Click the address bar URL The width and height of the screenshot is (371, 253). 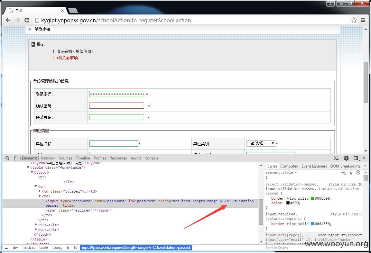click(x=116, y=20)
